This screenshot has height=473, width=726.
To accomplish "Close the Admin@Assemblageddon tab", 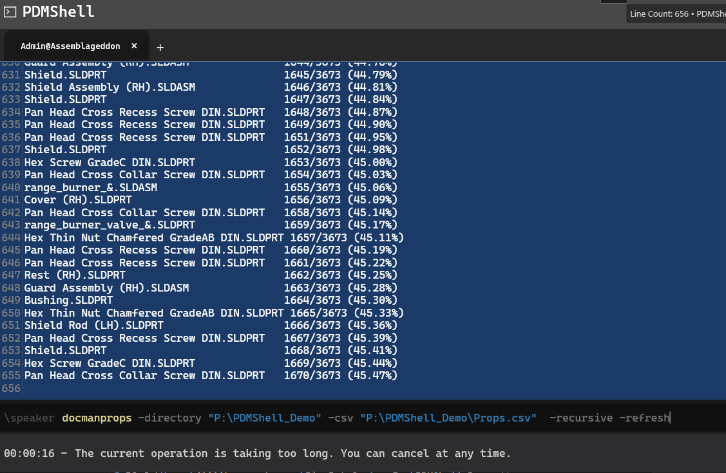I will tap(135, 46).
